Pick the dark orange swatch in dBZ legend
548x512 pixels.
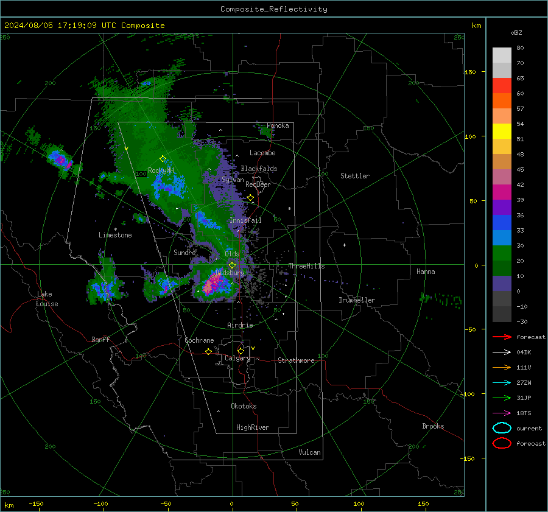coord(502,100)
